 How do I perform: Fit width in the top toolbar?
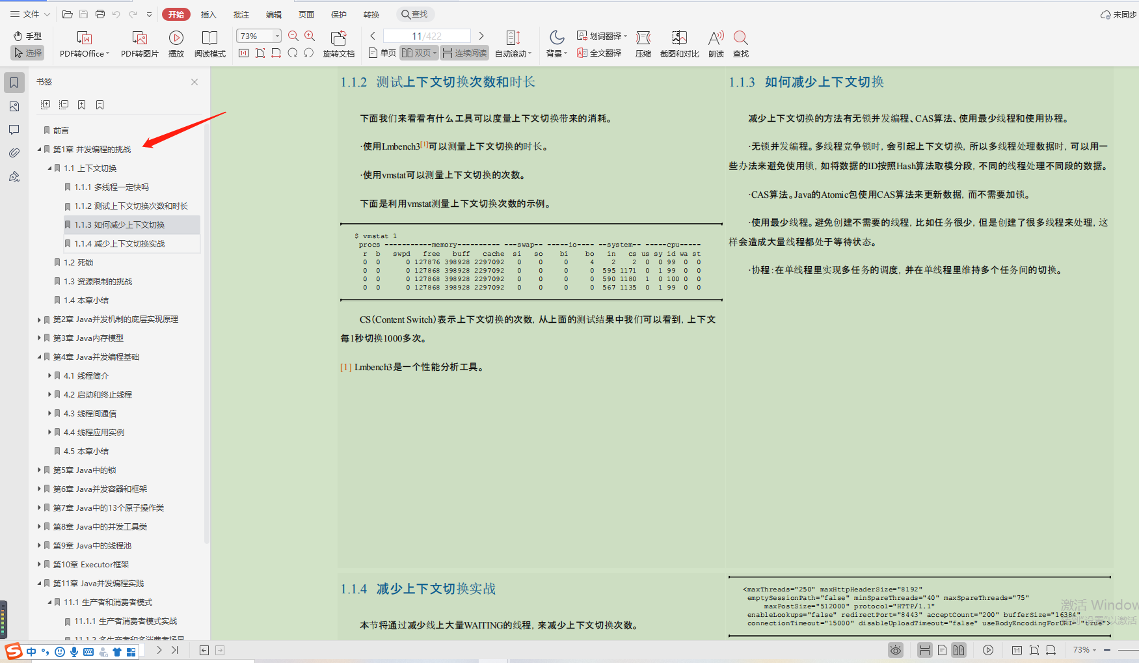(276, 53)
